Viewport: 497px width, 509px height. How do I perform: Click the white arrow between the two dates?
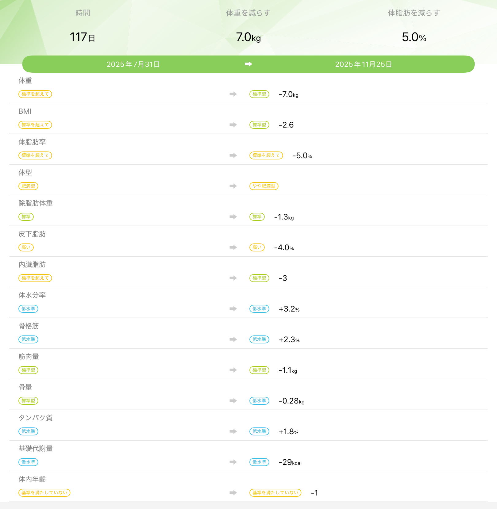248,64
